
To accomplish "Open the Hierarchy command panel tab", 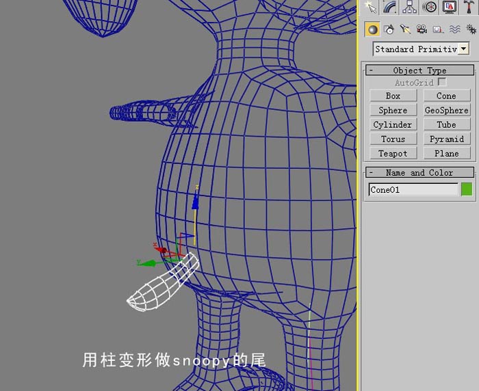I will pyautogui.click(x=410, y=8).
